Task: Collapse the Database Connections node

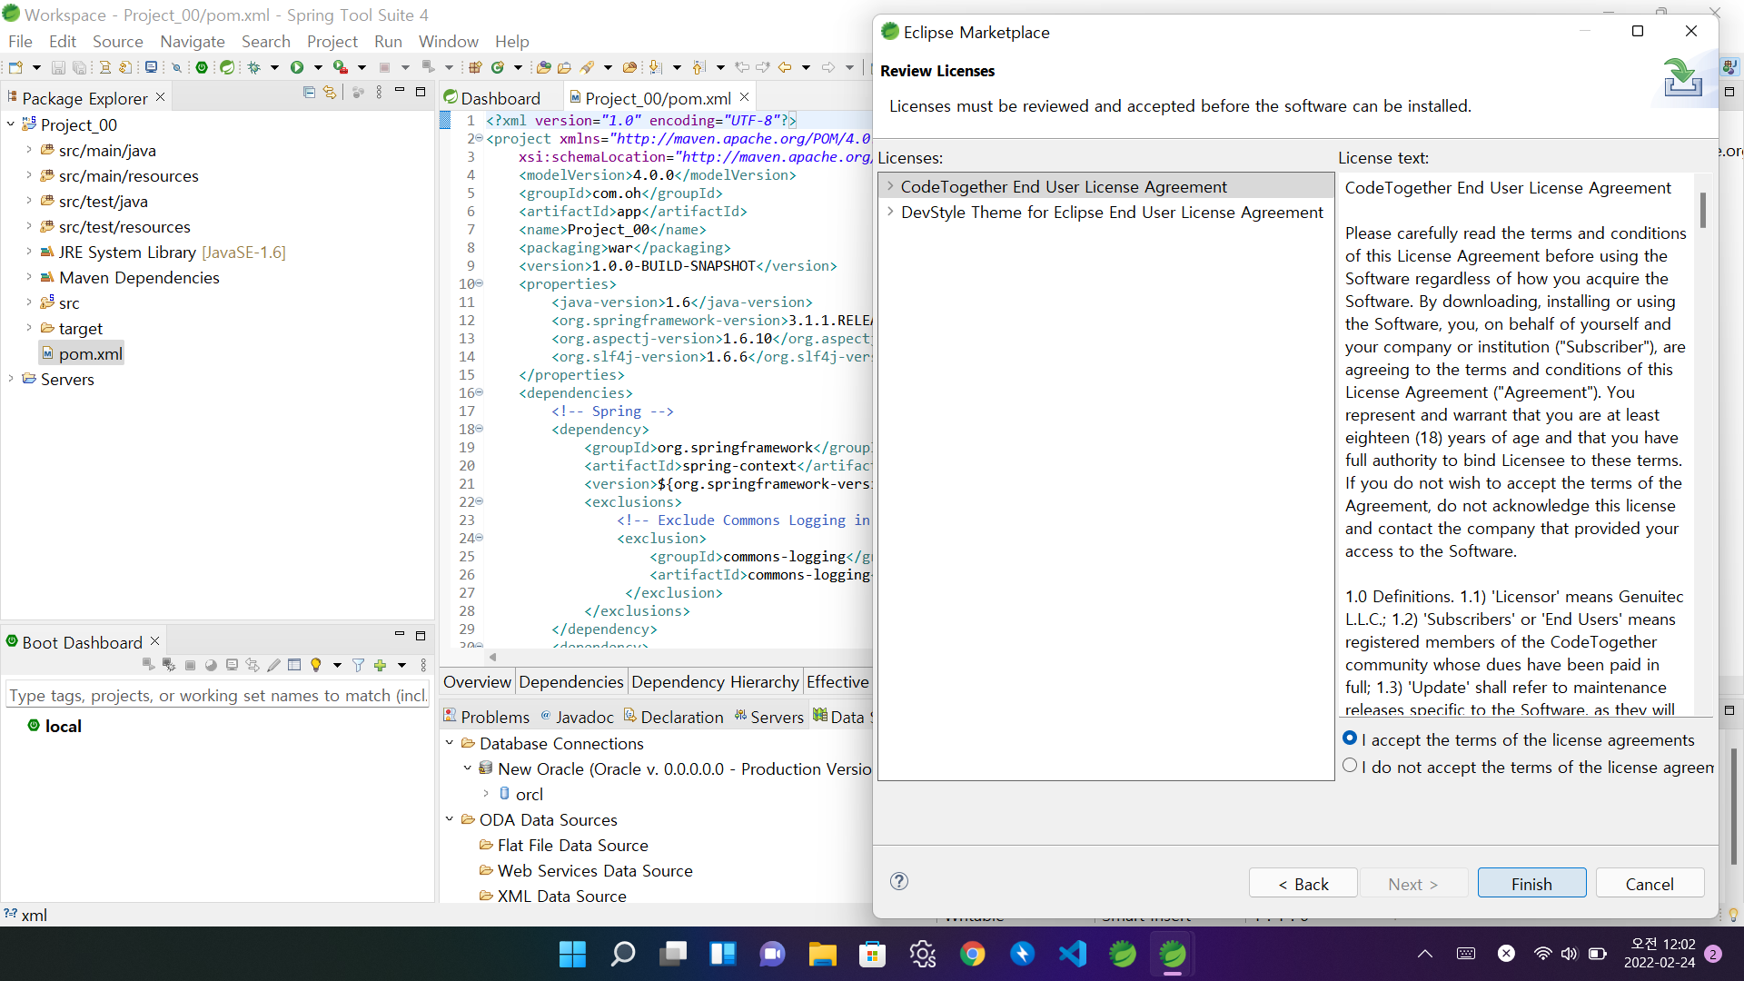Action: [450, 743]
